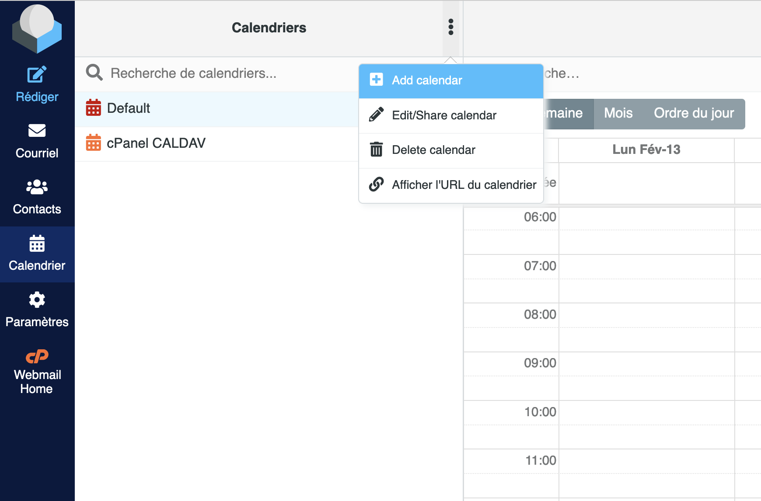The image size is (761, 501).
Task: Click the 11:00 time label
Action: [541, 460]
